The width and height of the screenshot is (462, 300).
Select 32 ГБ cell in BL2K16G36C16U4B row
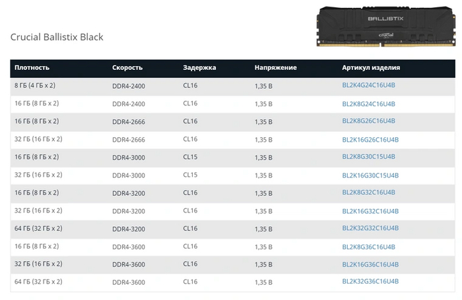(38, 264)
